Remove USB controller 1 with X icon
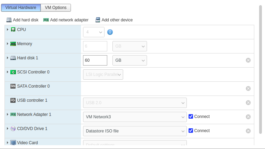Screen dimensions: 265x149 tap(248, 103)
